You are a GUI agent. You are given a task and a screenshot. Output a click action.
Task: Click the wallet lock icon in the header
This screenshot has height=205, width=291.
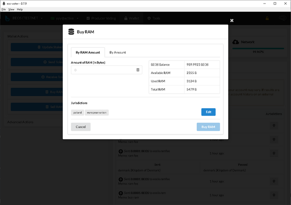tap(267, 18)
